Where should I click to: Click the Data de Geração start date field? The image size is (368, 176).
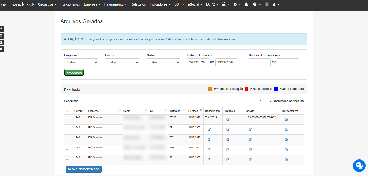[198, 62]
